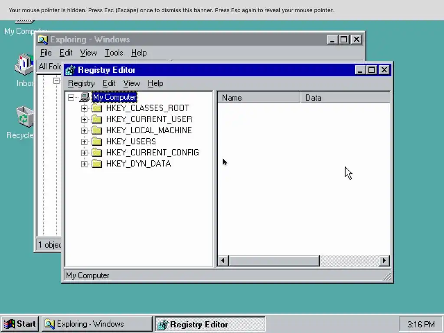Click the Name column header

pos(259,98)
